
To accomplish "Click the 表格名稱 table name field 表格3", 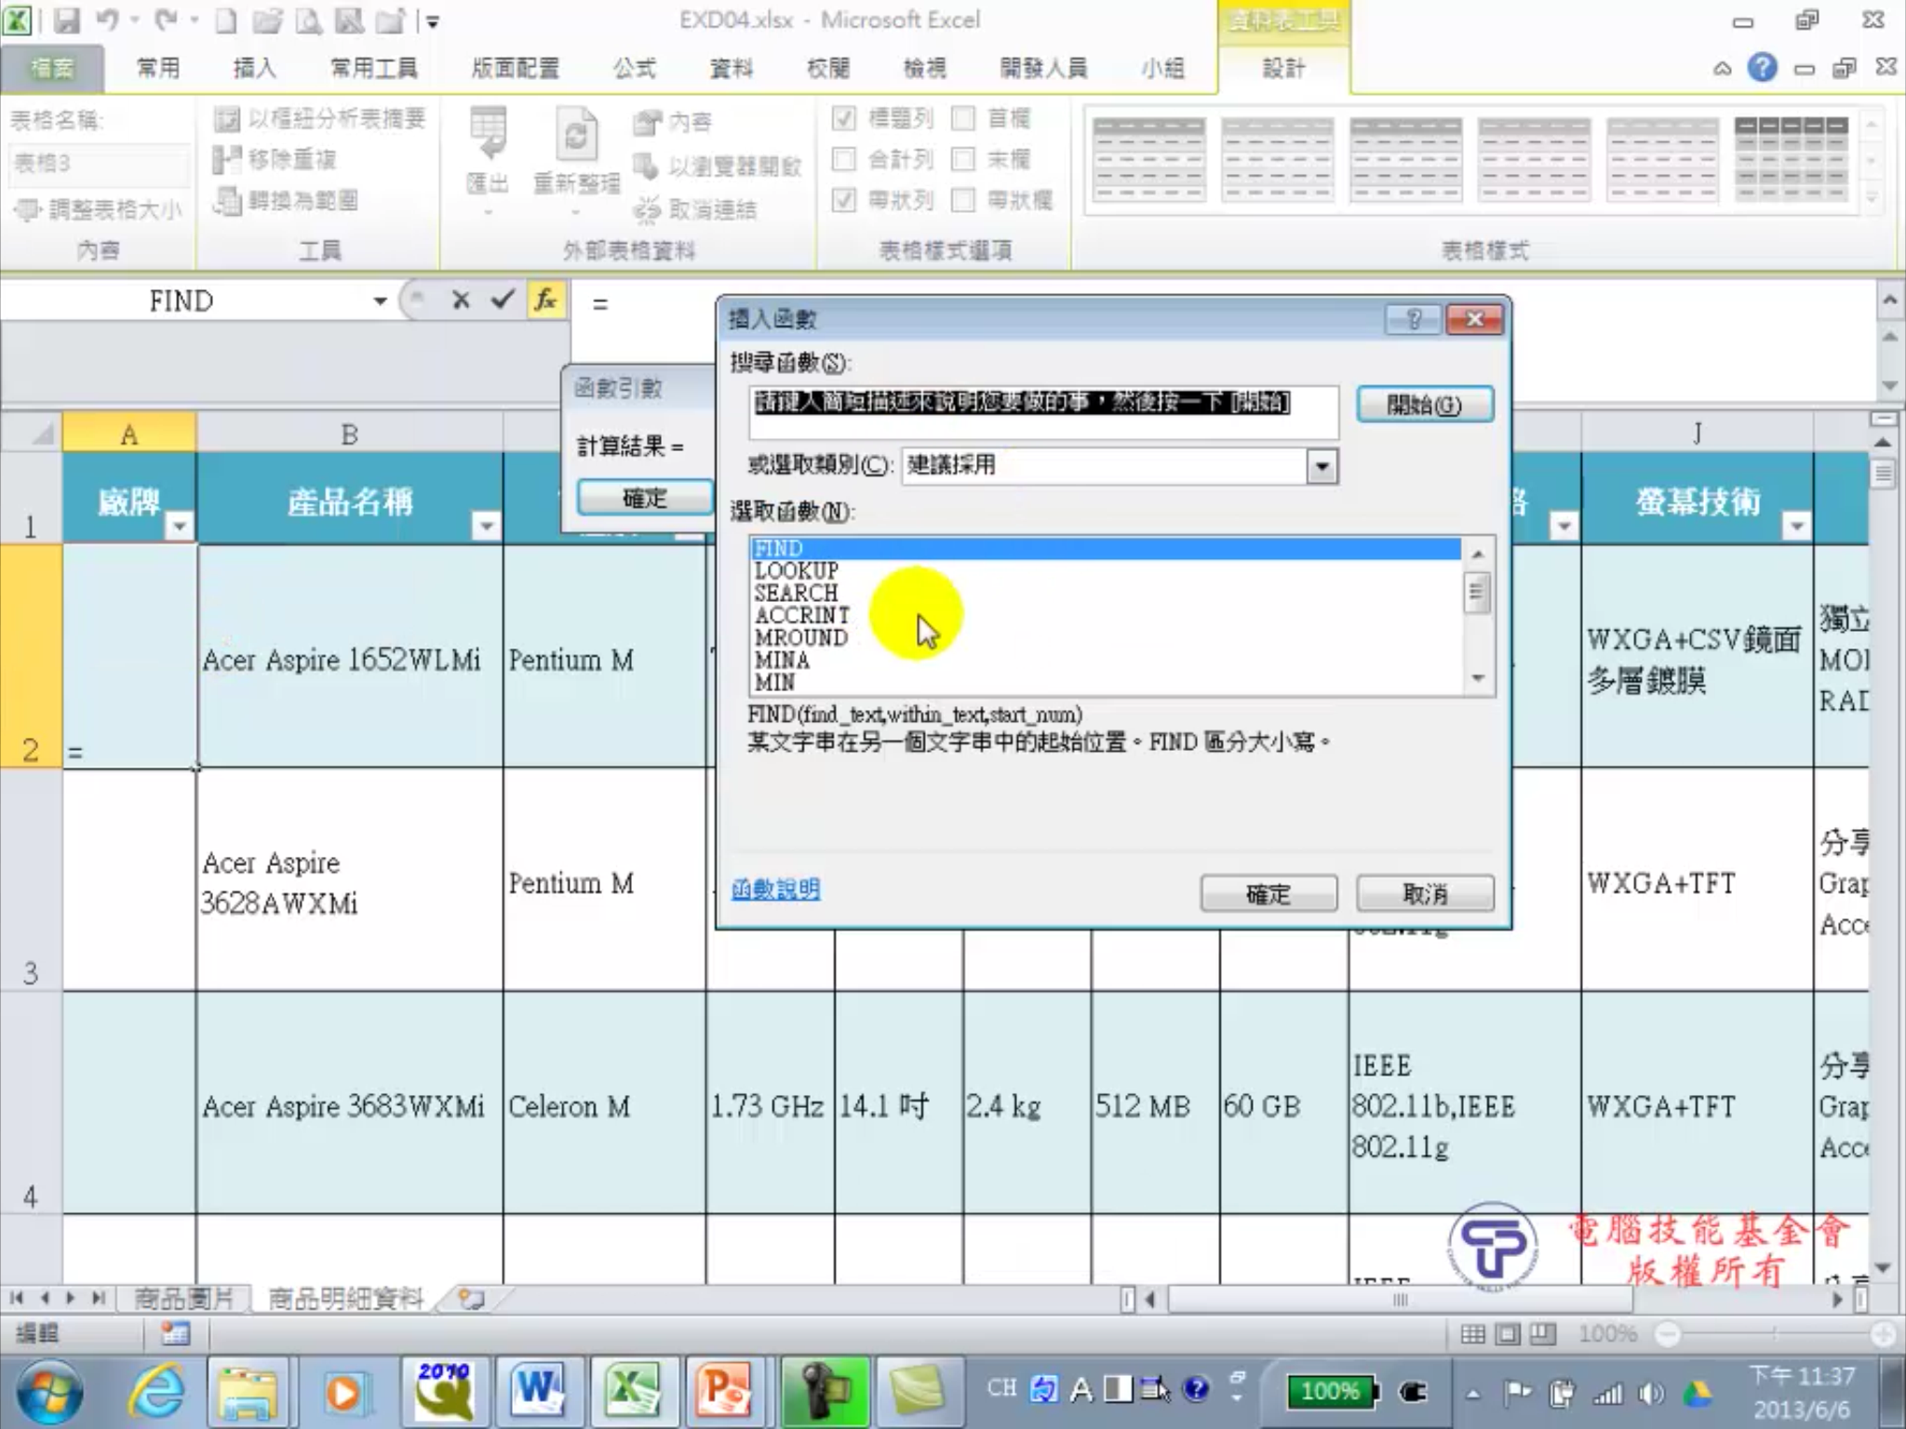I will [99, 163].
